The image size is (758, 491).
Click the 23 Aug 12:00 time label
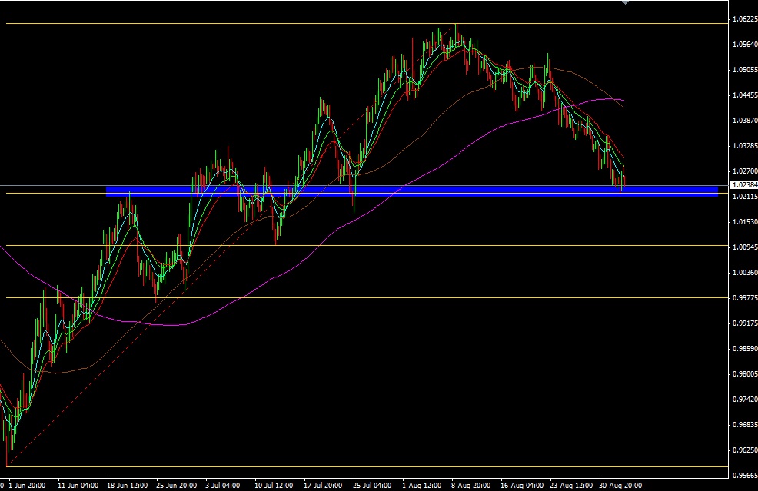coord(571,485)
